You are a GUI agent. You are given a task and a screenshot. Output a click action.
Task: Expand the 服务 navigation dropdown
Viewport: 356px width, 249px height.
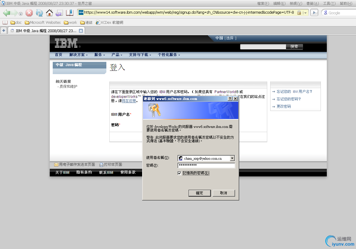point(100,55)
